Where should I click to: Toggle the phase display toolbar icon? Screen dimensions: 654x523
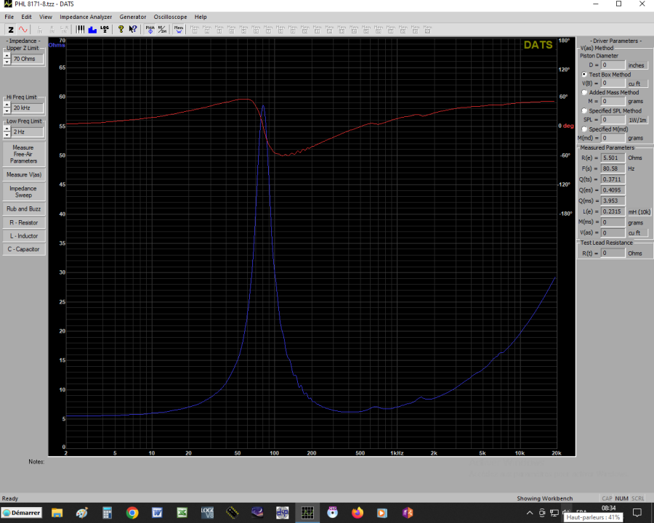pyautogui.click(x=150, y=30)
